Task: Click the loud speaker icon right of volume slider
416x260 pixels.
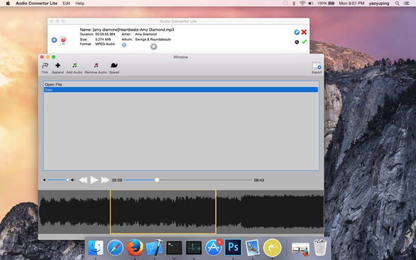Action: [73, 180]
